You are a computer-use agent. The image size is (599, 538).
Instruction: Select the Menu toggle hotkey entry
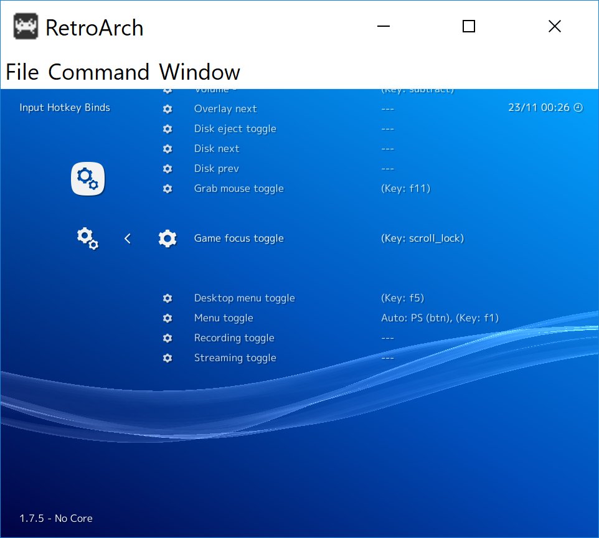[223, 318]
